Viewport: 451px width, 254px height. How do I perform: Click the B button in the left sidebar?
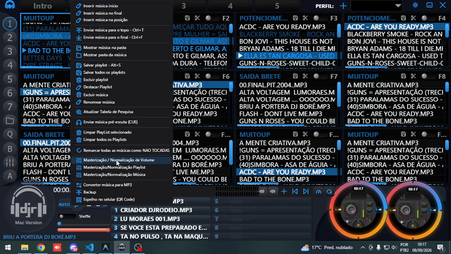[x=10, y=149]
